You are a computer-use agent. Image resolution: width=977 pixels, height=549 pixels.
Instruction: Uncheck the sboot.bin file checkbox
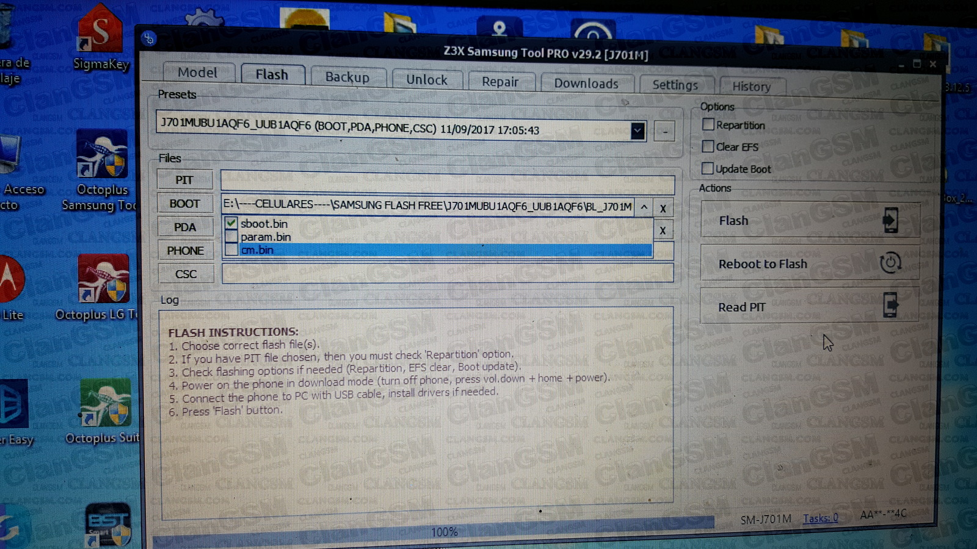pyautogui.click(x=231, y=223)
